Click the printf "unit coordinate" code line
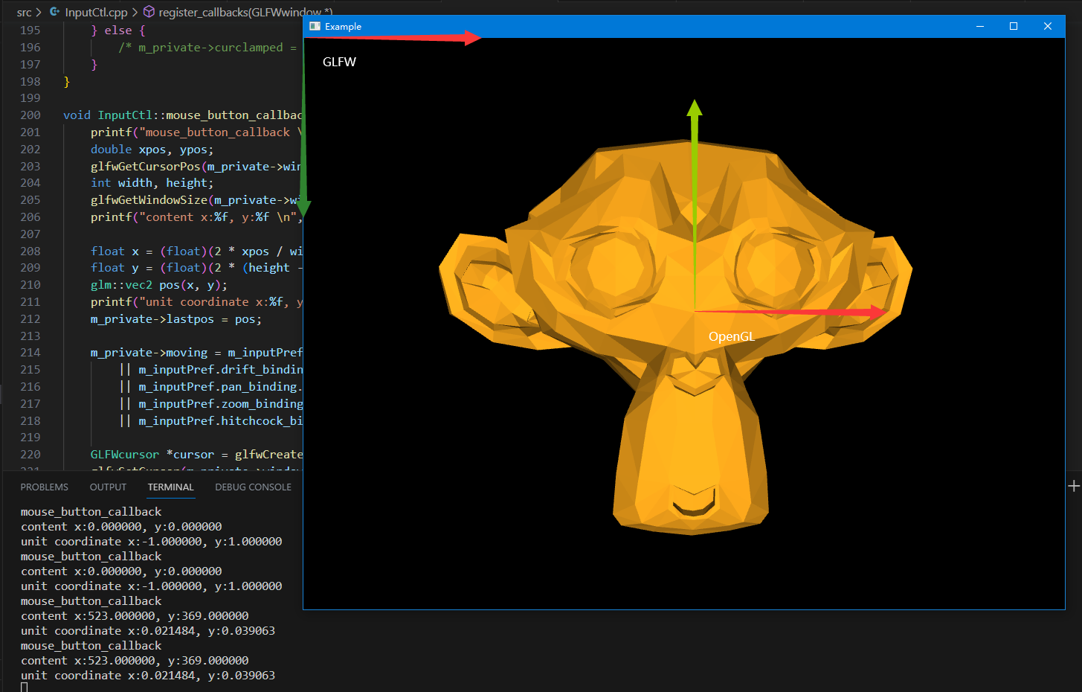This screenshot has height=692, width=1082. click(x=196, y=302)
